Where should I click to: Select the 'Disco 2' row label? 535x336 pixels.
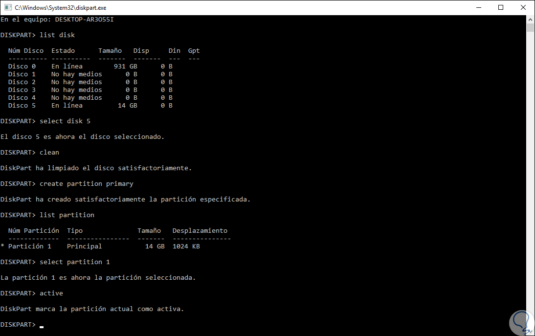[22, 82]
